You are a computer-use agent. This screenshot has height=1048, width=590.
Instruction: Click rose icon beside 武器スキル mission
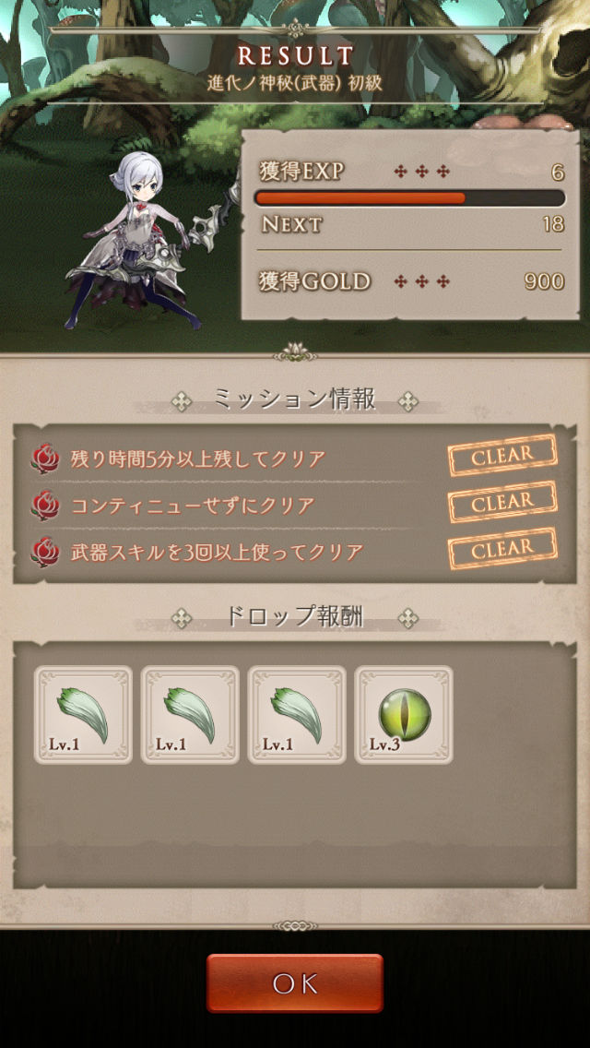tap(45, 552)
